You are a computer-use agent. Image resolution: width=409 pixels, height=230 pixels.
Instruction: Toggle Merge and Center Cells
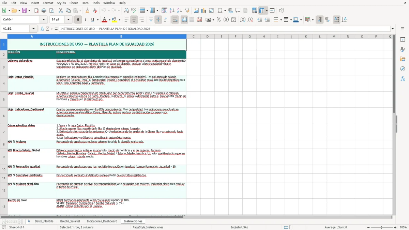point(184,20)
